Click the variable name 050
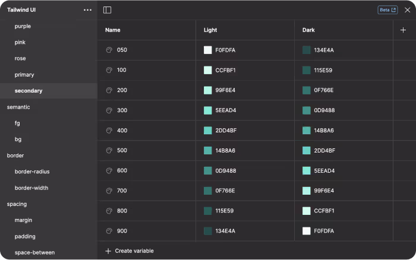Screen dimensions: 416x260 [x=122, y=50]
